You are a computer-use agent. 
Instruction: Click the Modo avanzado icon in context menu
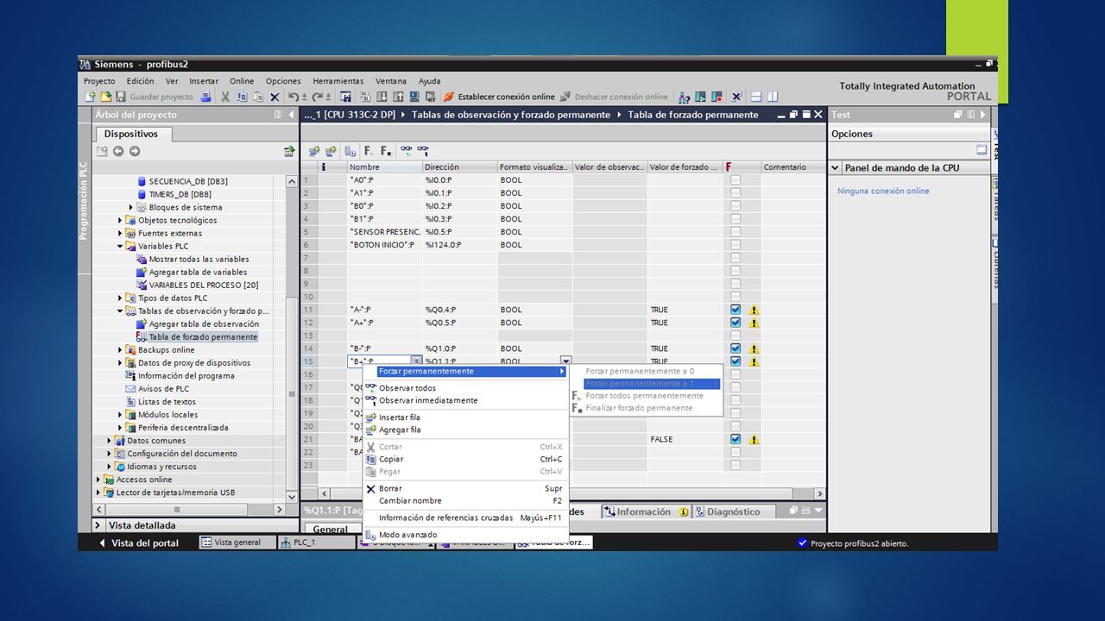pos(371,535)
